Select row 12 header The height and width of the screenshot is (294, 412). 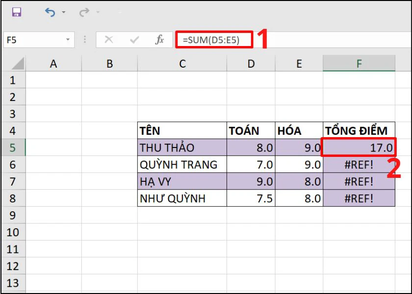coord(13,266)
